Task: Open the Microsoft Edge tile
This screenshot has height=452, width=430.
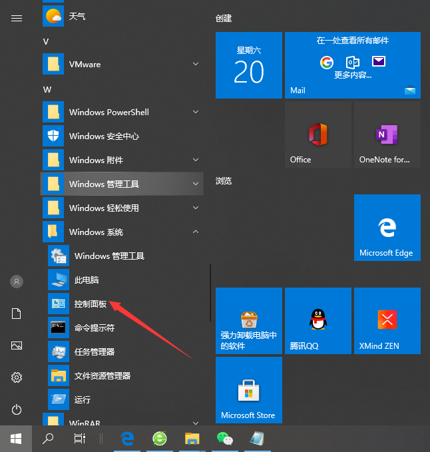Action: pyautogui.click(x=387, y=227)
